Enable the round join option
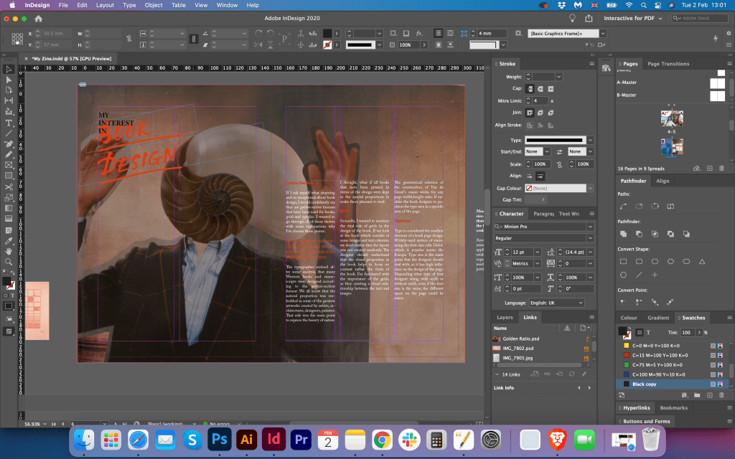The width and height of the screenshot is (735, 459). pyautogui.click(x=540, y=113)
